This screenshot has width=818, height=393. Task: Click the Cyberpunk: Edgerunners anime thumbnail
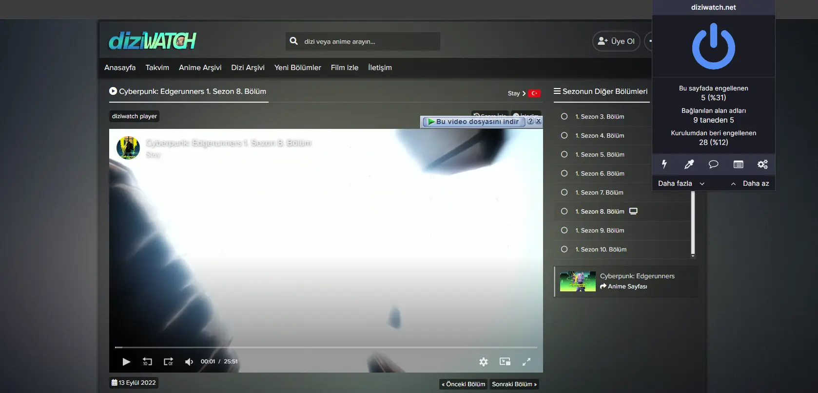pyautogui.click(x=578, y=281)
